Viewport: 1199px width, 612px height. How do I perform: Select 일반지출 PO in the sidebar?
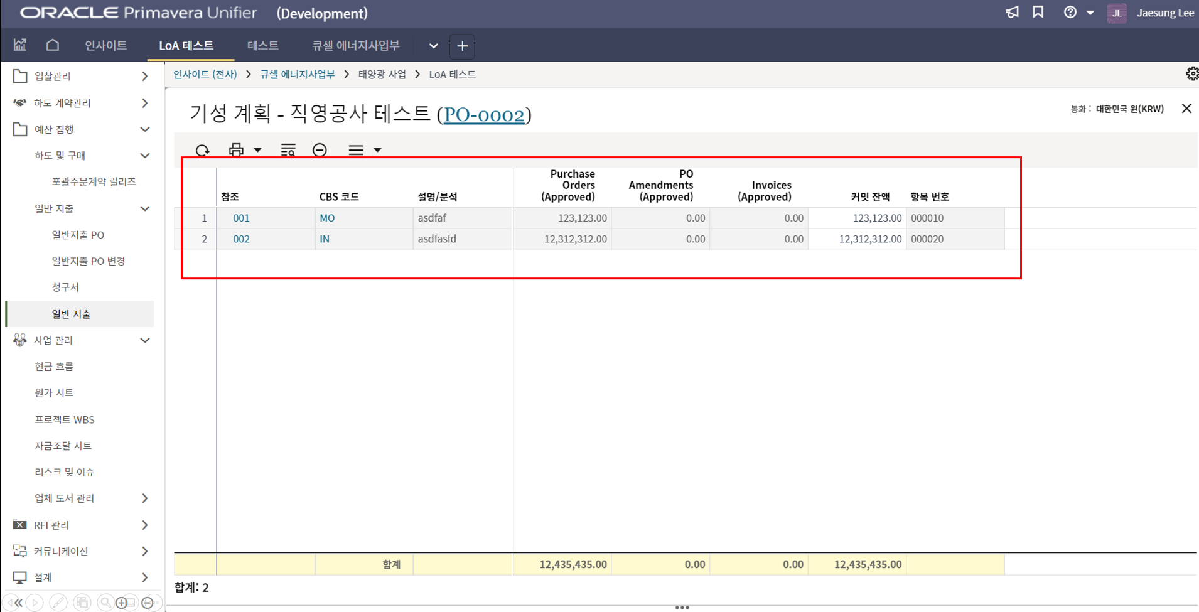pyautogui.click(x=78, y=235)
